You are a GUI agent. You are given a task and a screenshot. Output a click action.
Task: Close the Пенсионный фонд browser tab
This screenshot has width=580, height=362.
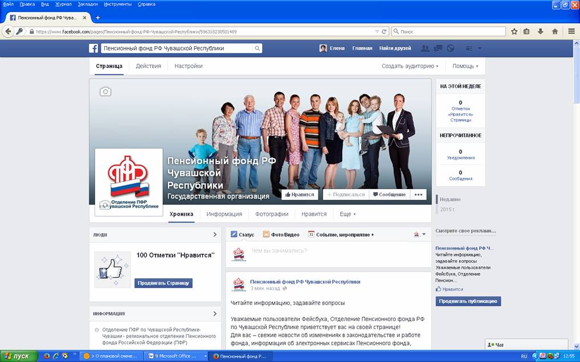point(85,18)
